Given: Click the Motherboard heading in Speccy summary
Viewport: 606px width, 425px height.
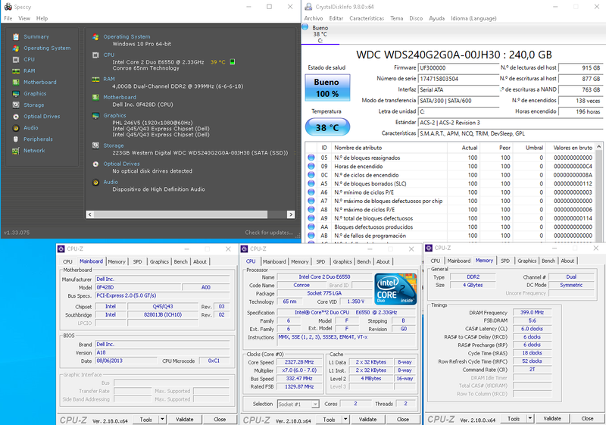Looking at the screenshot, I should 120,98.
